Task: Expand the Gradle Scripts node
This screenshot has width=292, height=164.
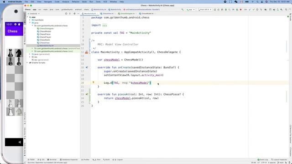Action: 27,63
